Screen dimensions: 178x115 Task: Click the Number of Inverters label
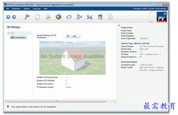[45, 84]
